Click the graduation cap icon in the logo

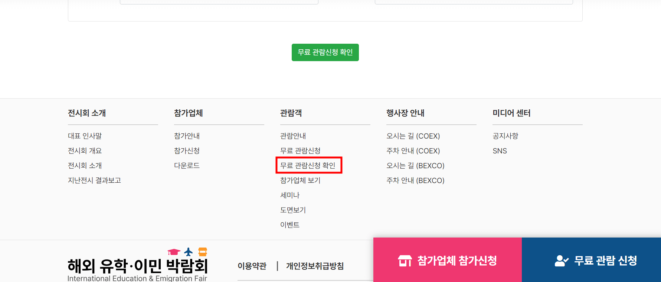pos(174,251)
